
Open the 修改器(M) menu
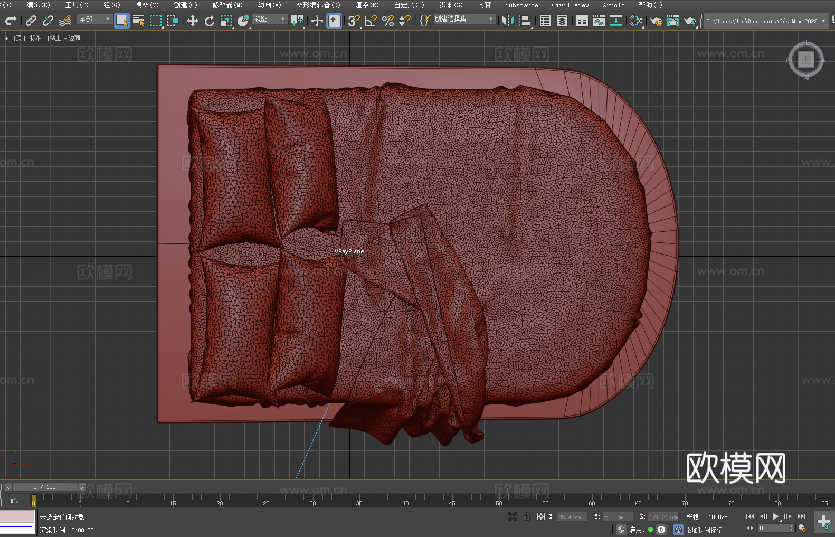click(227, 5)
